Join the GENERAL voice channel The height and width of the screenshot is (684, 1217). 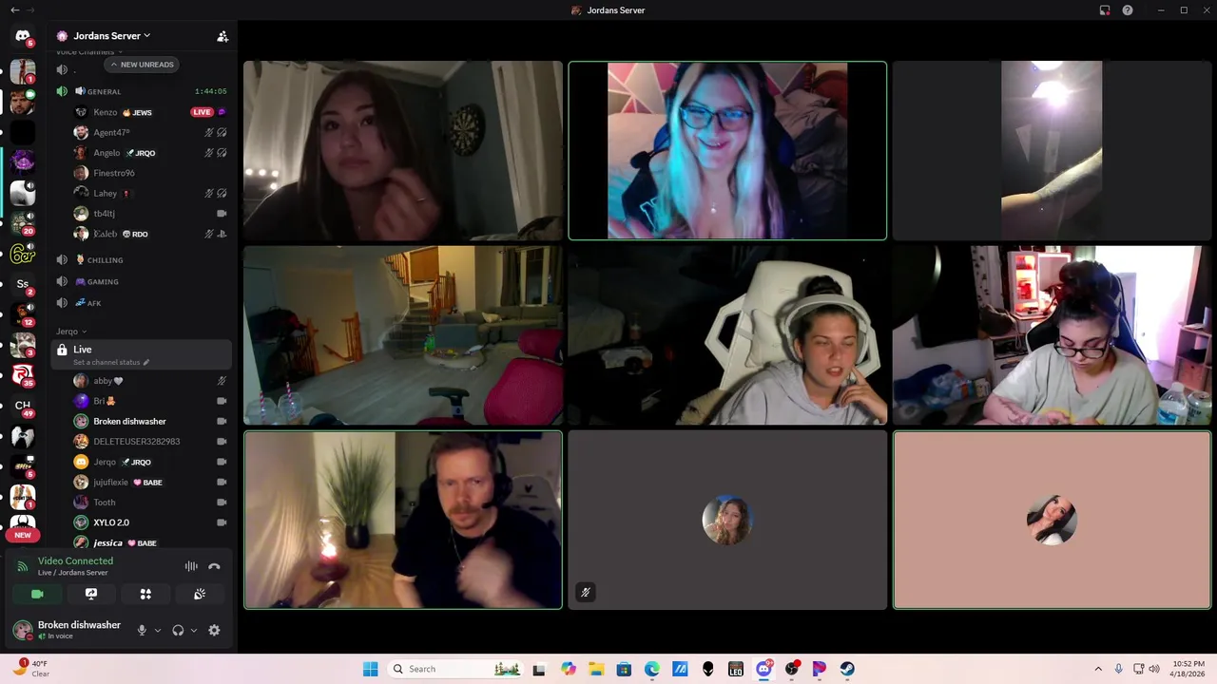141,91
